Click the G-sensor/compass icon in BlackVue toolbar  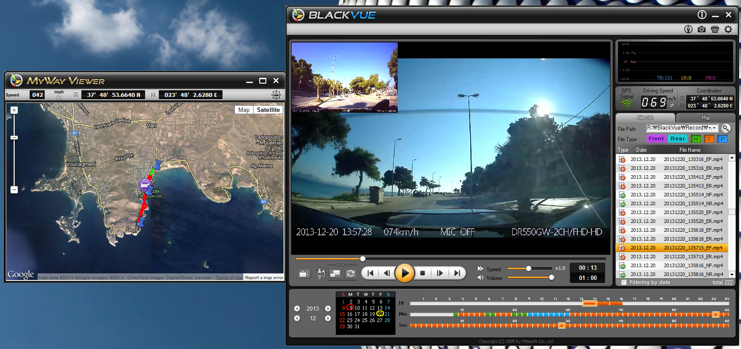(x=688, y=29)
